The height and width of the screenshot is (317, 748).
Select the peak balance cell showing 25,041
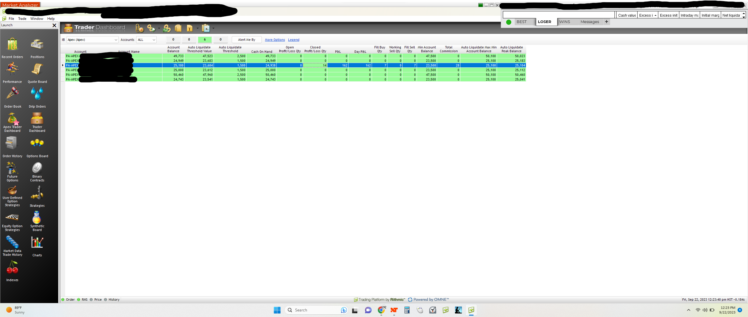512,79
